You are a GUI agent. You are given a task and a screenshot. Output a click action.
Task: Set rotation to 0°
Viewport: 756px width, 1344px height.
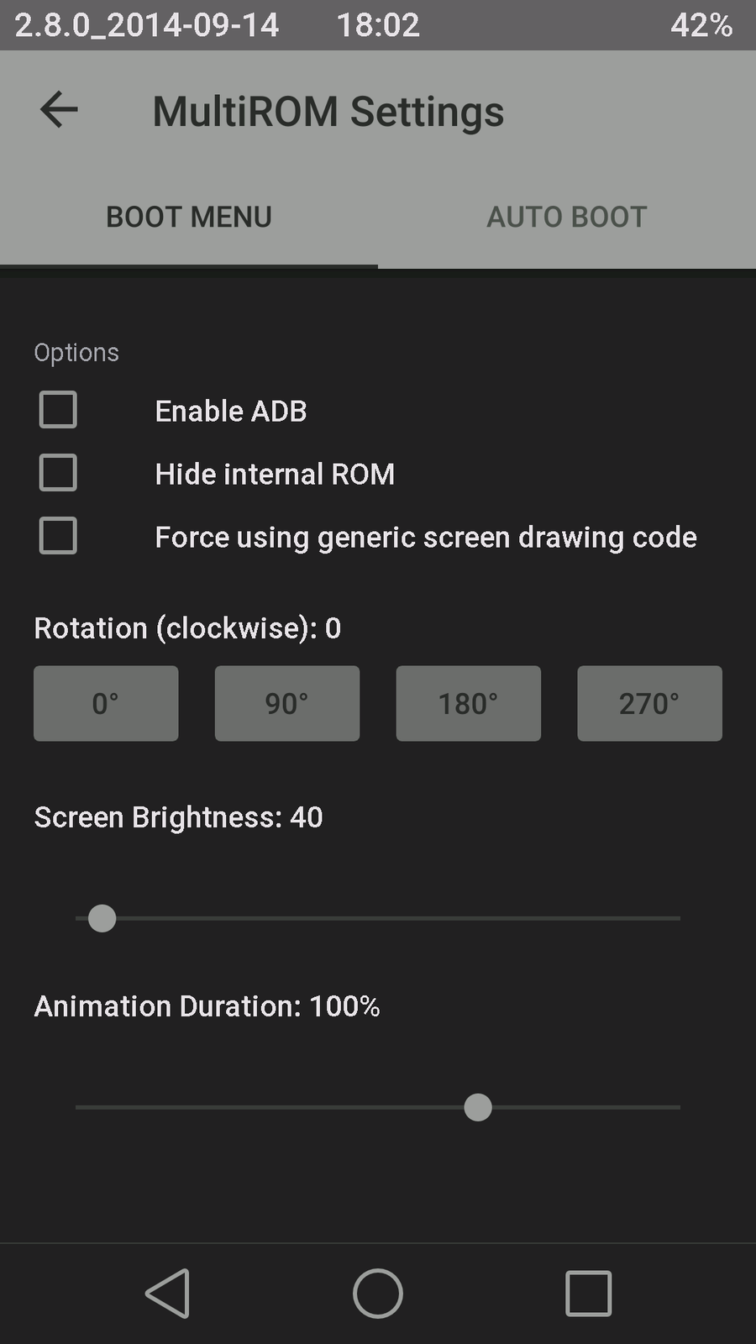[x=106, y=703]
